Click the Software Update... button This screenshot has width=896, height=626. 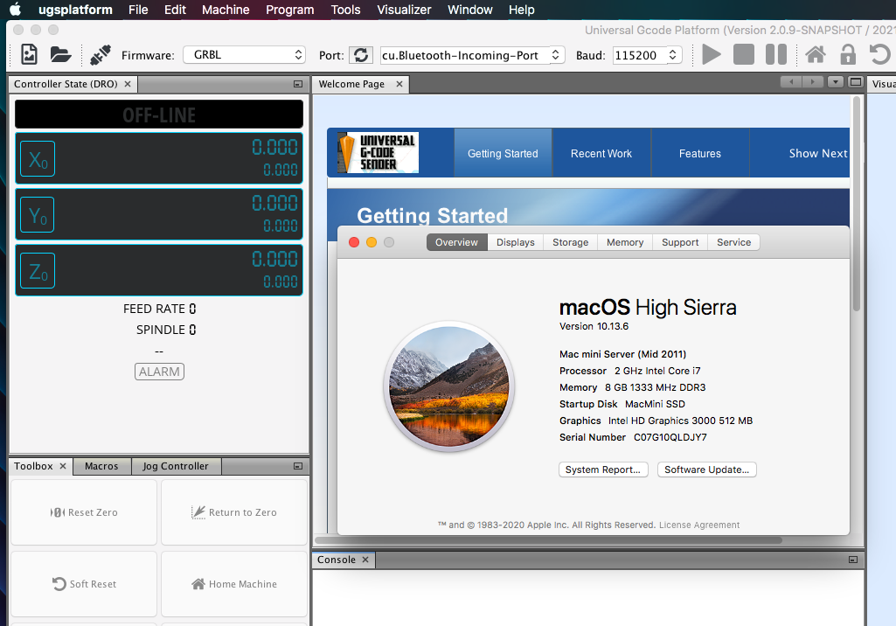click(706, 469)
